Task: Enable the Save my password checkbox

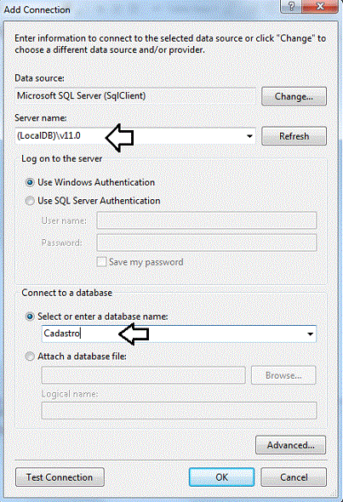Action: pyautogui.click(x=101, y=262)
